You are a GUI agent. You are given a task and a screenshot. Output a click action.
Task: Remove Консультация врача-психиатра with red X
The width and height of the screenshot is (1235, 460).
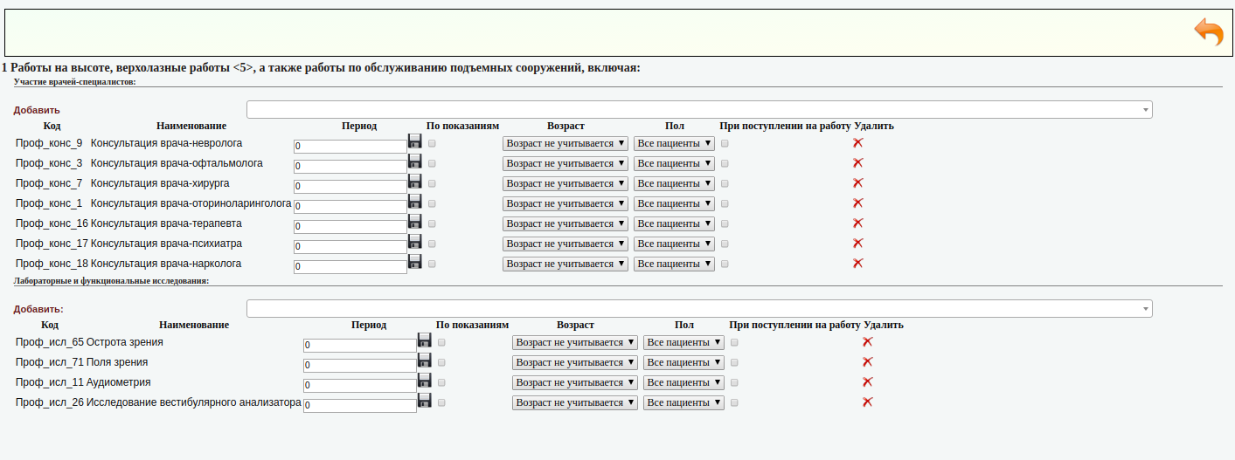(x=857, y=244)
